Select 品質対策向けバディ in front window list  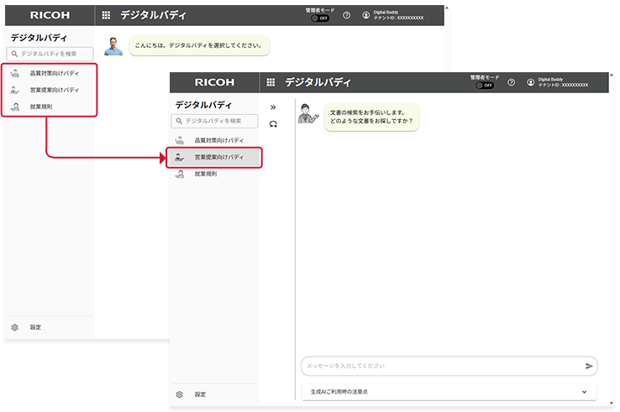click(x=218, y=140)
